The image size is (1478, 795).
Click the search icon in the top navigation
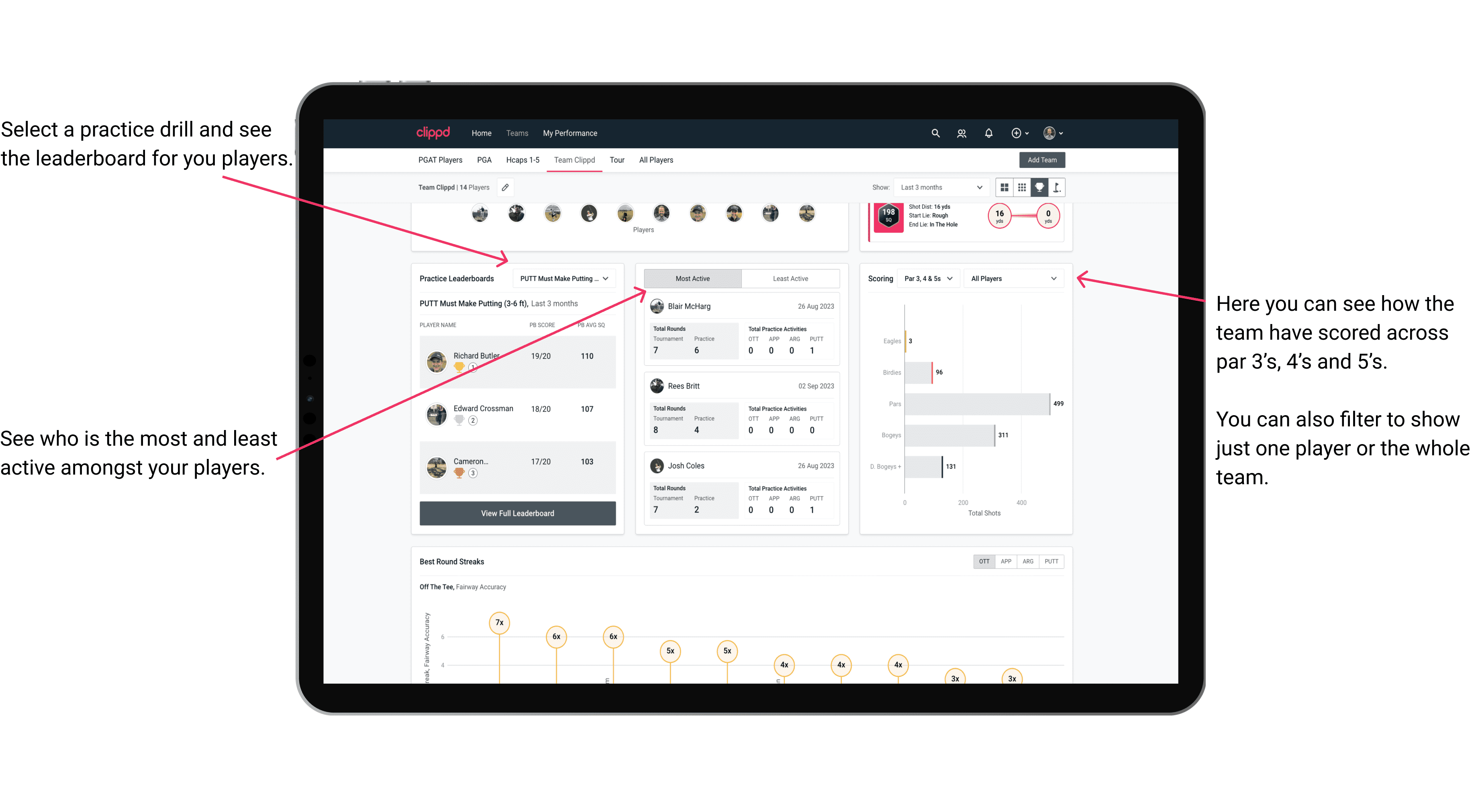935,133
